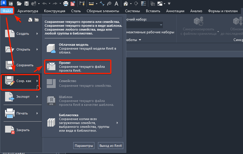Viewport: 243px width, 154px height.
Task: Select the Tag by Category icon
Action: pyautogui.click(x=109, y=3)
